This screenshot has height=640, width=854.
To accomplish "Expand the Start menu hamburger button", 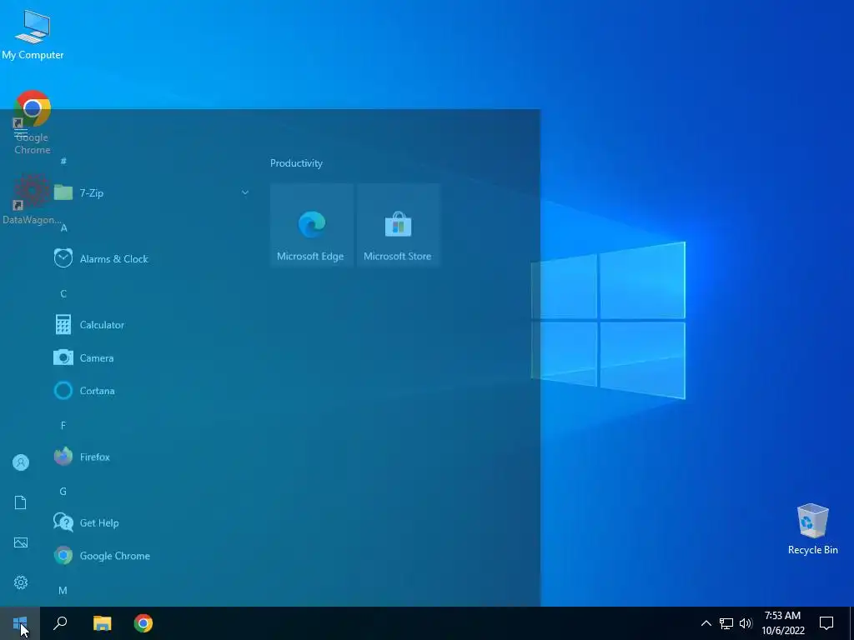I will [21, 132].
